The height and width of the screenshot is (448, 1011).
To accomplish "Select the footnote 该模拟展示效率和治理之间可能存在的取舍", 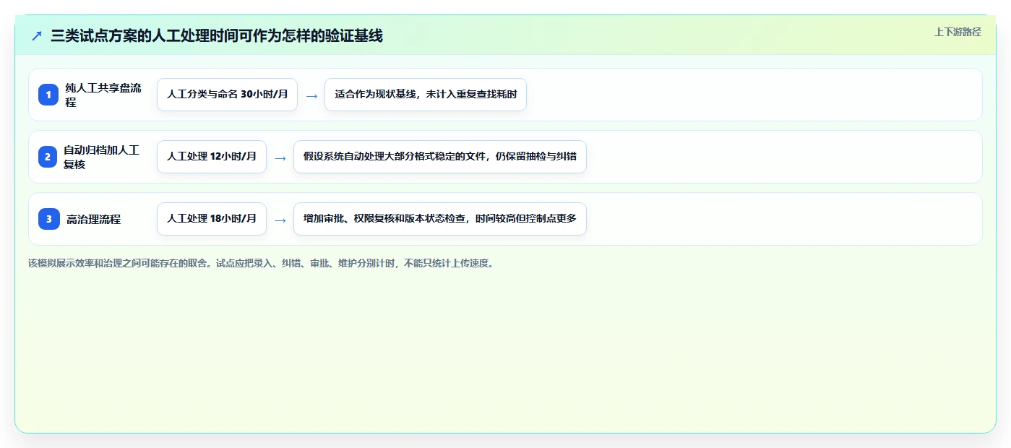I will (261, 263).
